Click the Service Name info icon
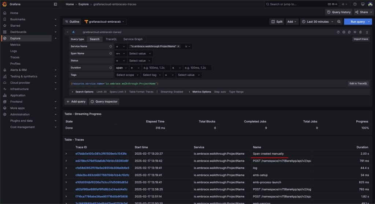The height and width of the screenshot is (204, 375). (111, 46)
